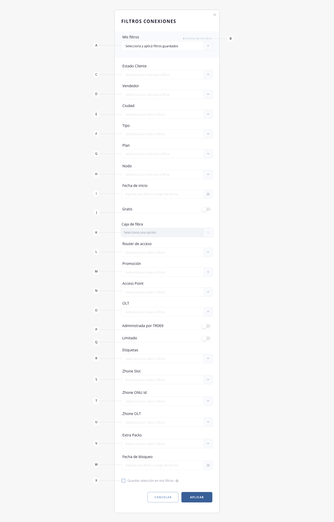
Task: Enable Administrada por TR069 switch
Action: (x=206, y=326)
